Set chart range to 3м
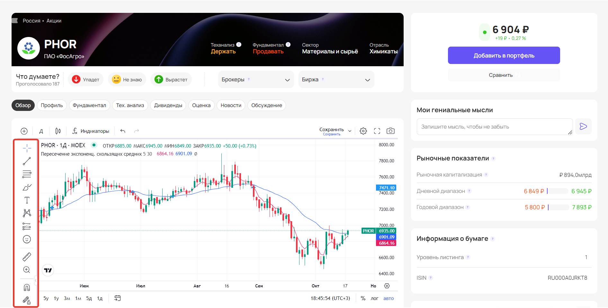Image resolution: width=608 pixels, height=308 pixels. (x=67, y=298)
